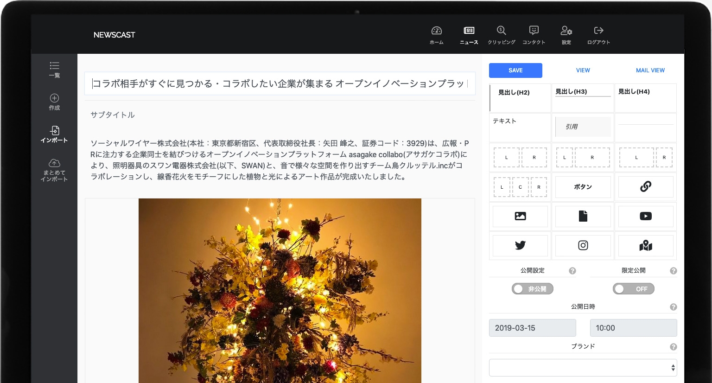Switch 限定公開 from OFF
Viewport: 712px width, 383px height.
coord(633,288)
